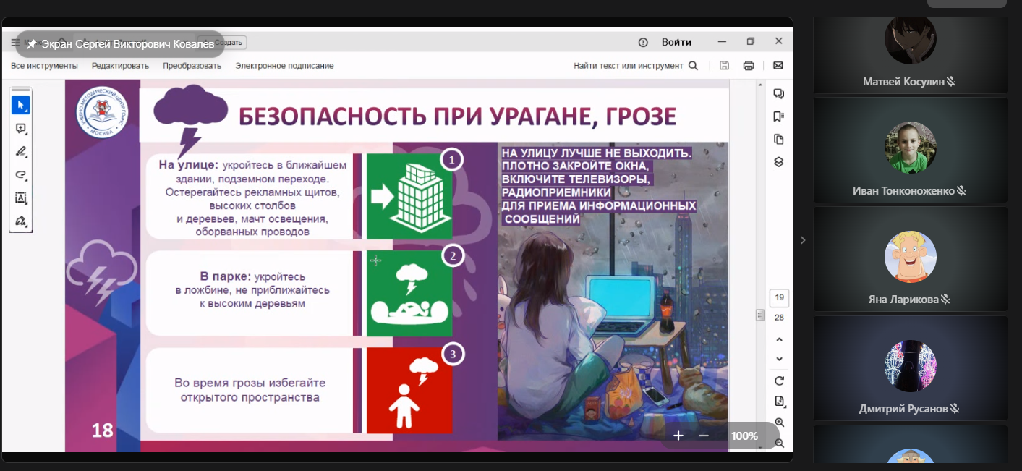
Task: Select Матвей Косулин participant tile
Action: click(911, 54)
